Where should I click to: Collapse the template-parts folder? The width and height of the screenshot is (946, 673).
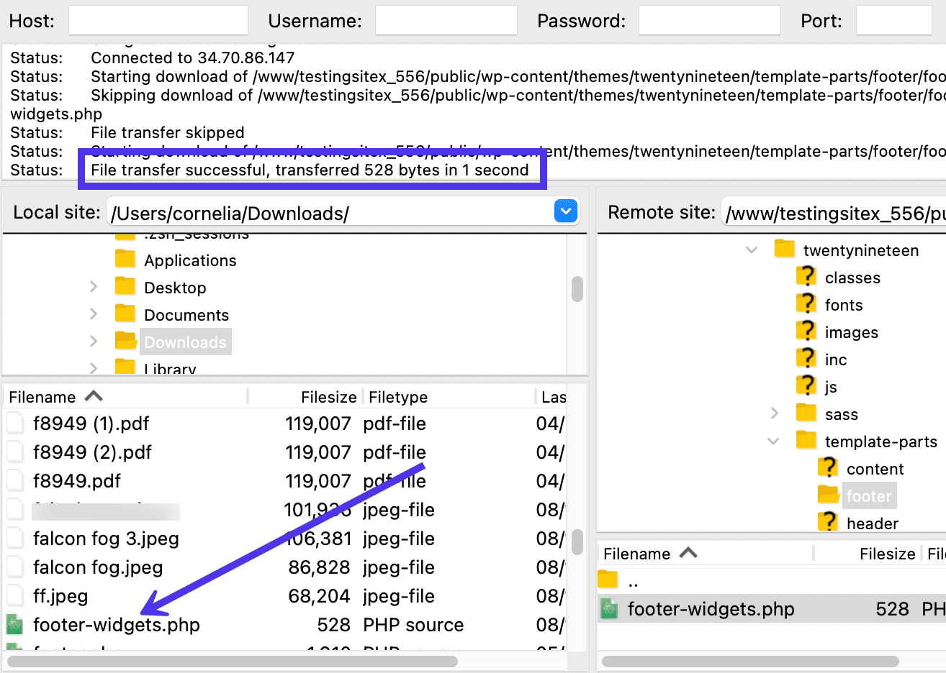click(x=773, y=440)
